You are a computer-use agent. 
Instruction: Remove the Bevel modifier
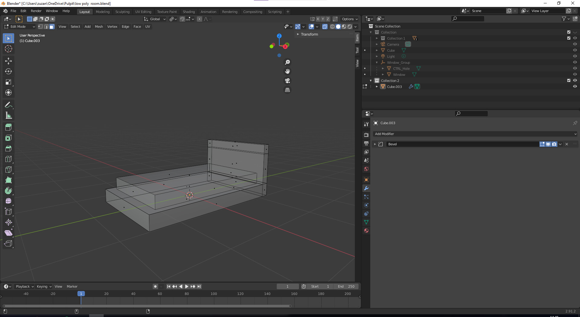567,144
